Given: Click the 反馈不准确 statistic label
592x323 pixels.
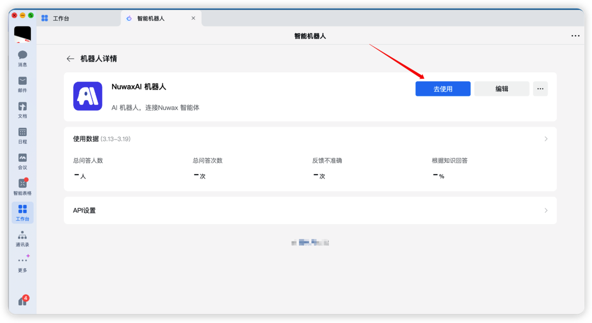Looking at the screenshot, I should pos(327,161).
